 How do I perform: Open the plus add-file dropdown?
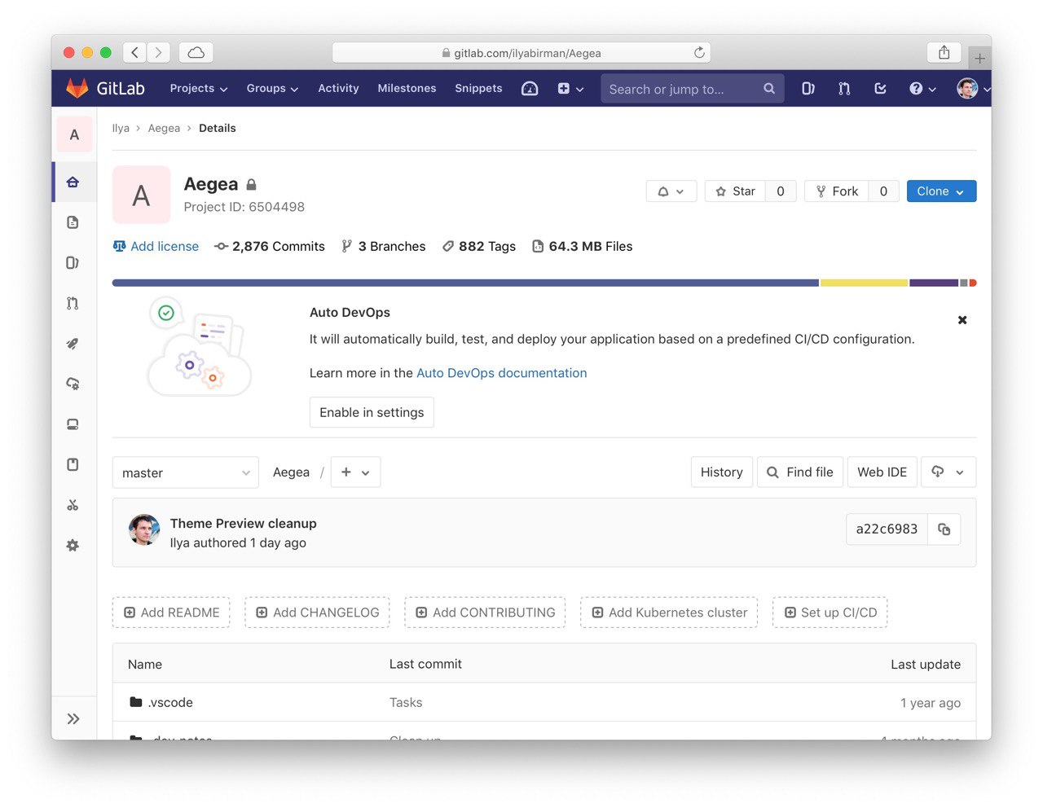click(x=355, y=472)
